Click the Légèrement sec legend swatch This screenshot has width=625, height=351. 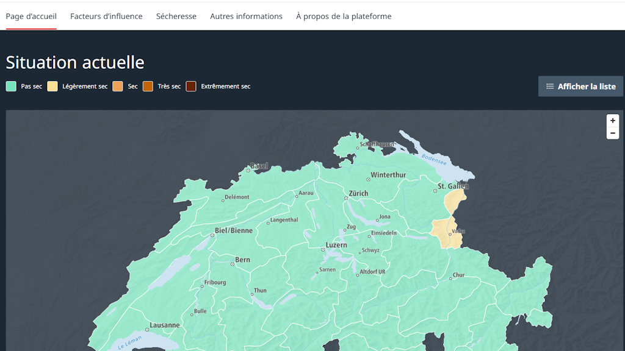click(x=52, y=87)
